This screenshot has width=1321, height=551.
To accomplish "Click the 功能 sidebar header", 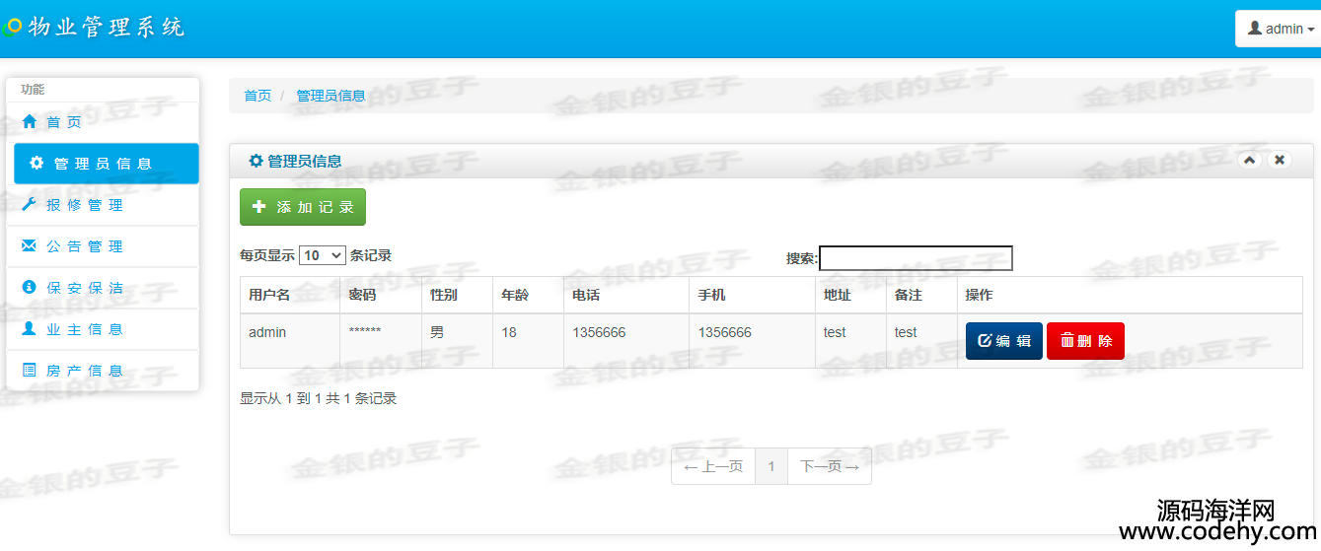I will 33,90.
